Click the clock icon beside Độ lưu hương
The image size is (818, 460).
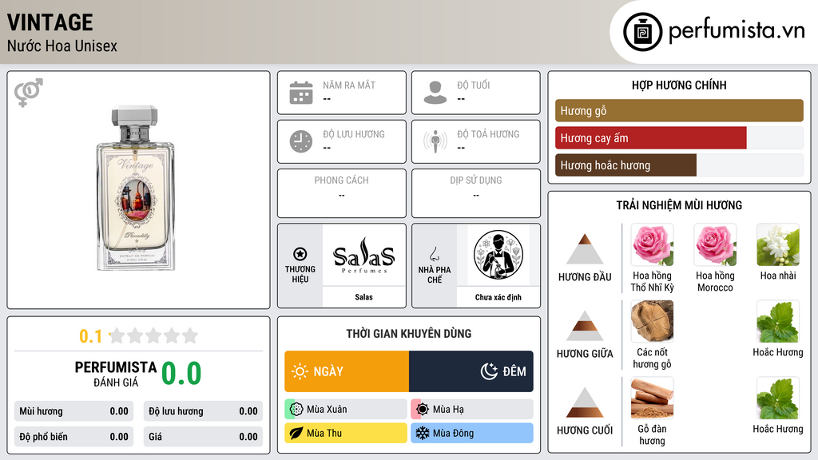(x=301, y=141)
